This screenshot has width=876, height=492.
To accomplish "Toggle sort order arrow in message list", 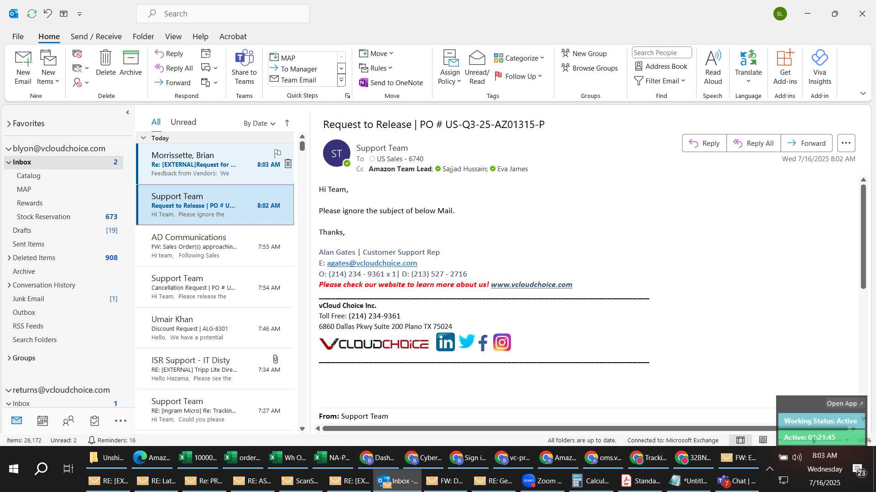I will [x=287, y=123].
